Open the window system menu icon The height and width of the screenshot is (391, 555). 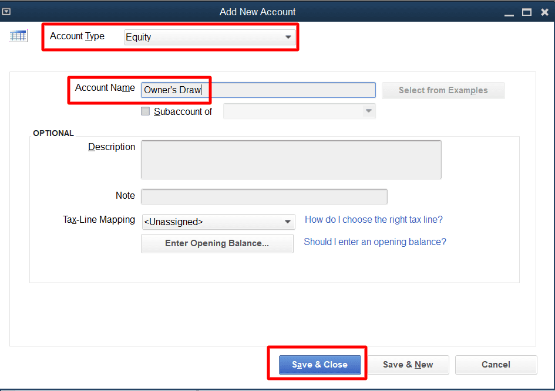pyautogui.click(x=6, y=11)
